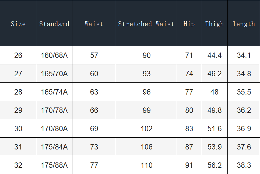Click the thigh value 53.9
The image size is (260, 174).
214,147
